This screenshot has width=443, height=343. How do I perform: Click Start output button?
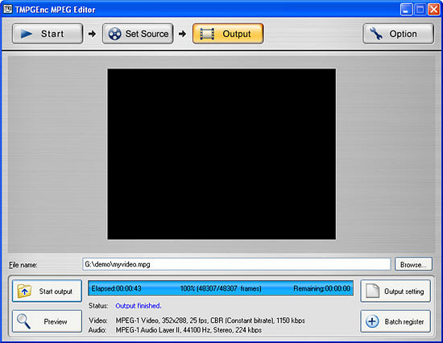[x=47, y=291]
